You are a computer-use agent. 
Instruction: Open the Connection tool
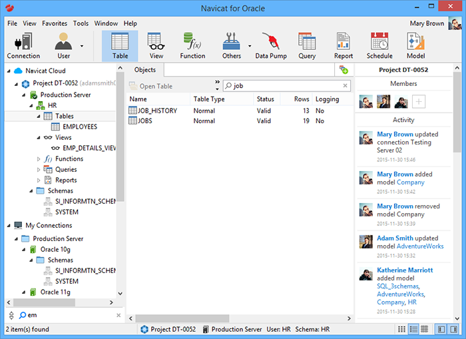click(23, 46)
